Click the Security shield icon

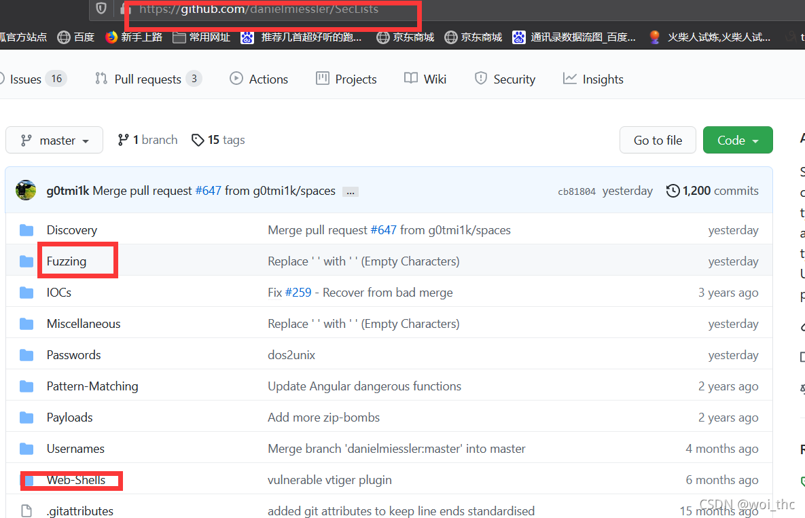pos(480,78)
